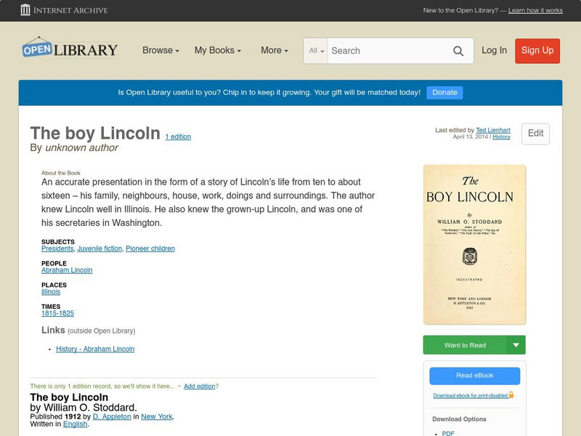Click the Internet Archive logo icon
581x436 pixels.
coord(26,10)
